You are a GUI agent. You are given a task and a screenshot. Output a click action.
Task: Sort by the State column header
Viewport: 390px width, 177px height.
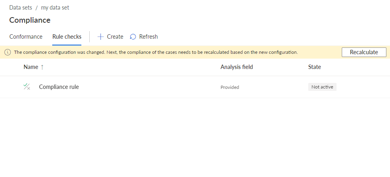coord(315,67)
